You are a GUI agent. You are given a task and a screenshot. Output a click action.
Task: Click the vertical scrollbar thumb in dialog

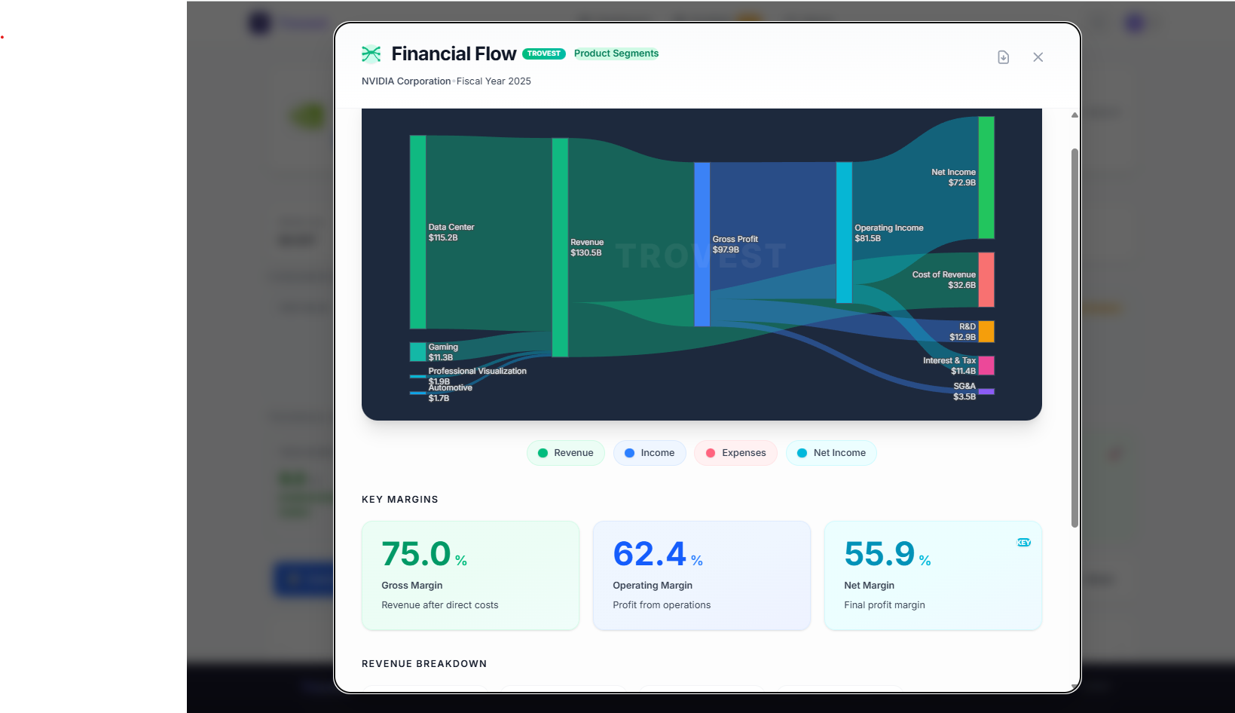[x=1075, y=338]
